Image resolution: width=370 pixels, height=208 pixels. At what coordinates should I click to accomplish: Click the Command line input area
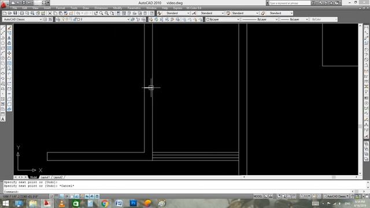(177, 192)
